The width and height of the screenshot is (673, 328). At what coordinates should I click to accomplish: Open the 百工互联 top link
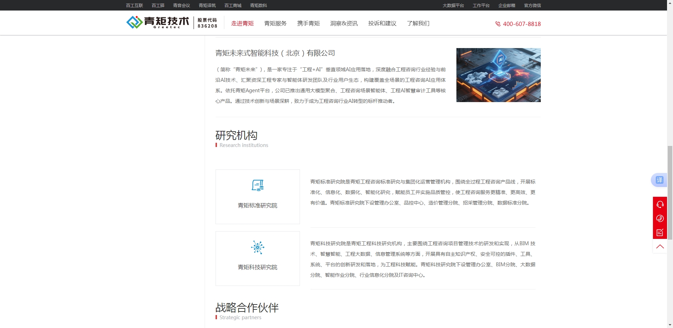point(135,5)
